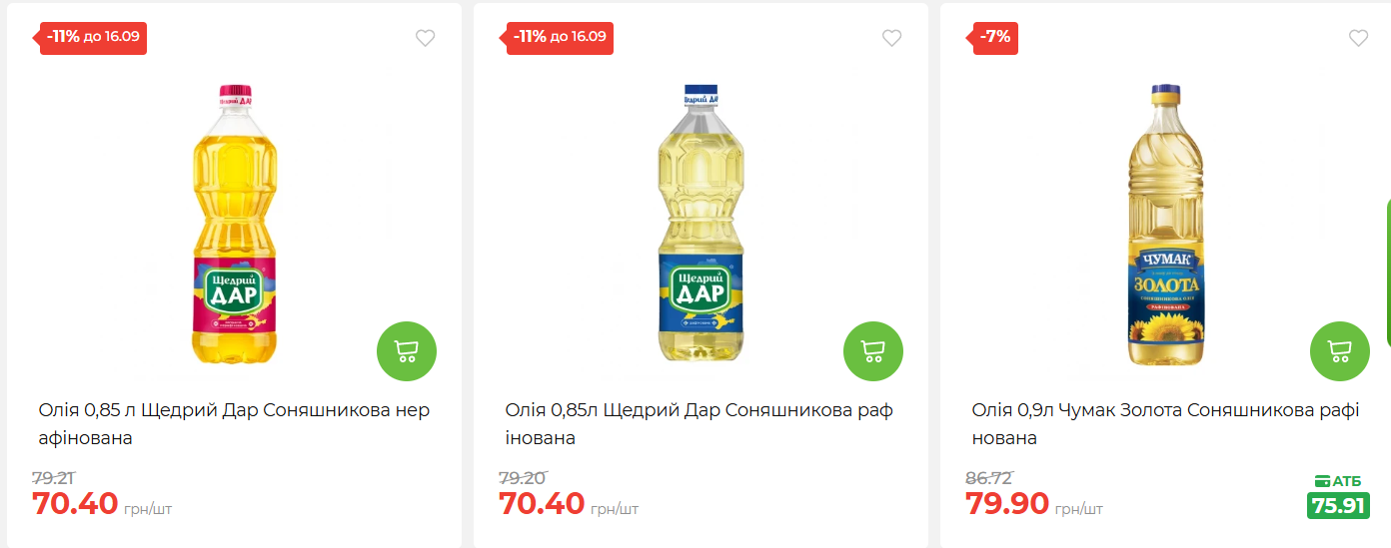Image resolution: width=1391 pixels, height=548 pixels.
Task: Open link Олія 0,85 л Щедрий Дар нерафінована
Action: tap(234, 423)
